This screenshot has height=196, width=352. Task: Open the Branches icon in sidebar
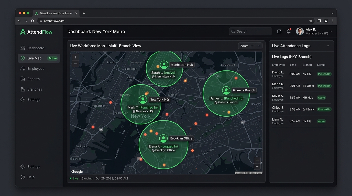[x=23, y=89]
